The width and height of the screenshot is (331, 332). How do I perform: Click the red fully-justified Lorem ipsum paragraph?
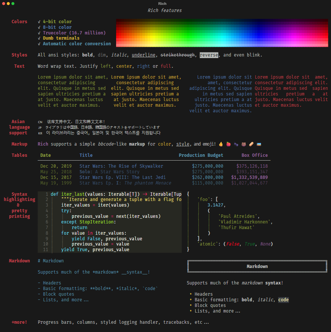point(291,91)
